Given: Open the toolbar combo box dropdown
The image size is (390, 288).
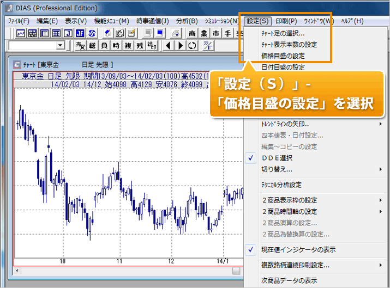Looking at the screenshot, I should 60,45.
